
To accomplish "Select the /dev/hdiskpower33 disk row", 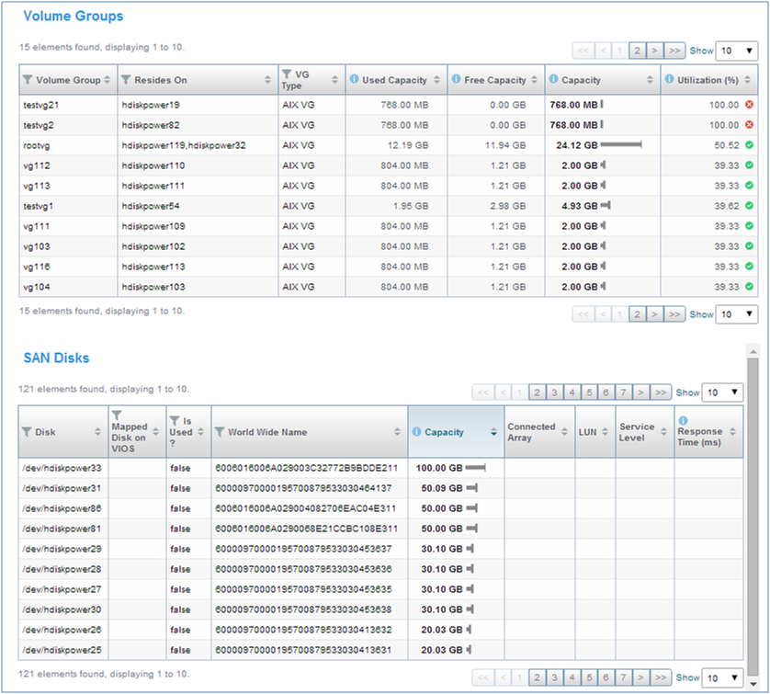I will click(x=380, y=468).
